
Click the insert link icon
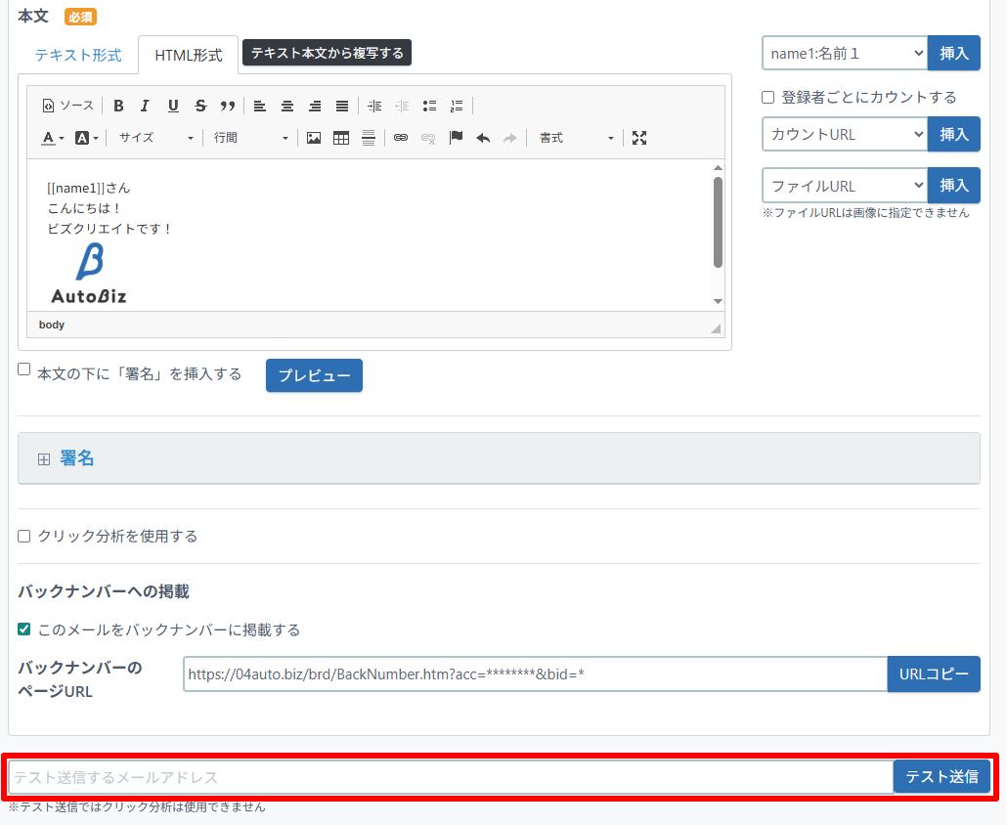point(400,138)
